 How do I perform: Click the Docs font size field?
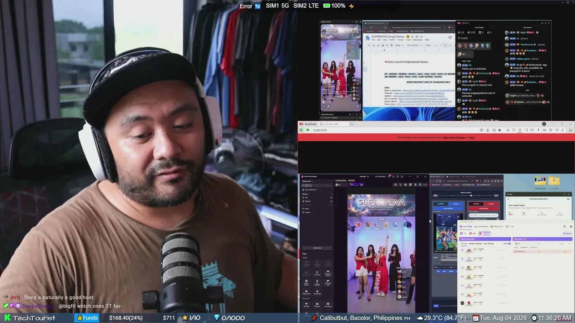[446, 45]
